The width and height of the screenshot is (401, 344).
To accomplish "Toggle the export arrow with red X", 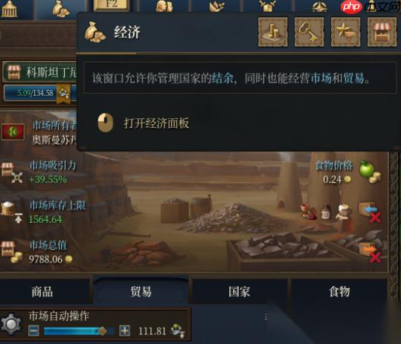I will point(370,252).
